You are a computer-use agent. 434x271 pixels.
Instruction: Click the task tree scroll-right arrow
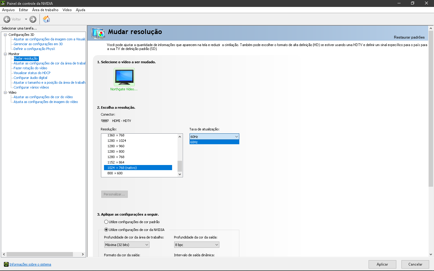[83, 254]
